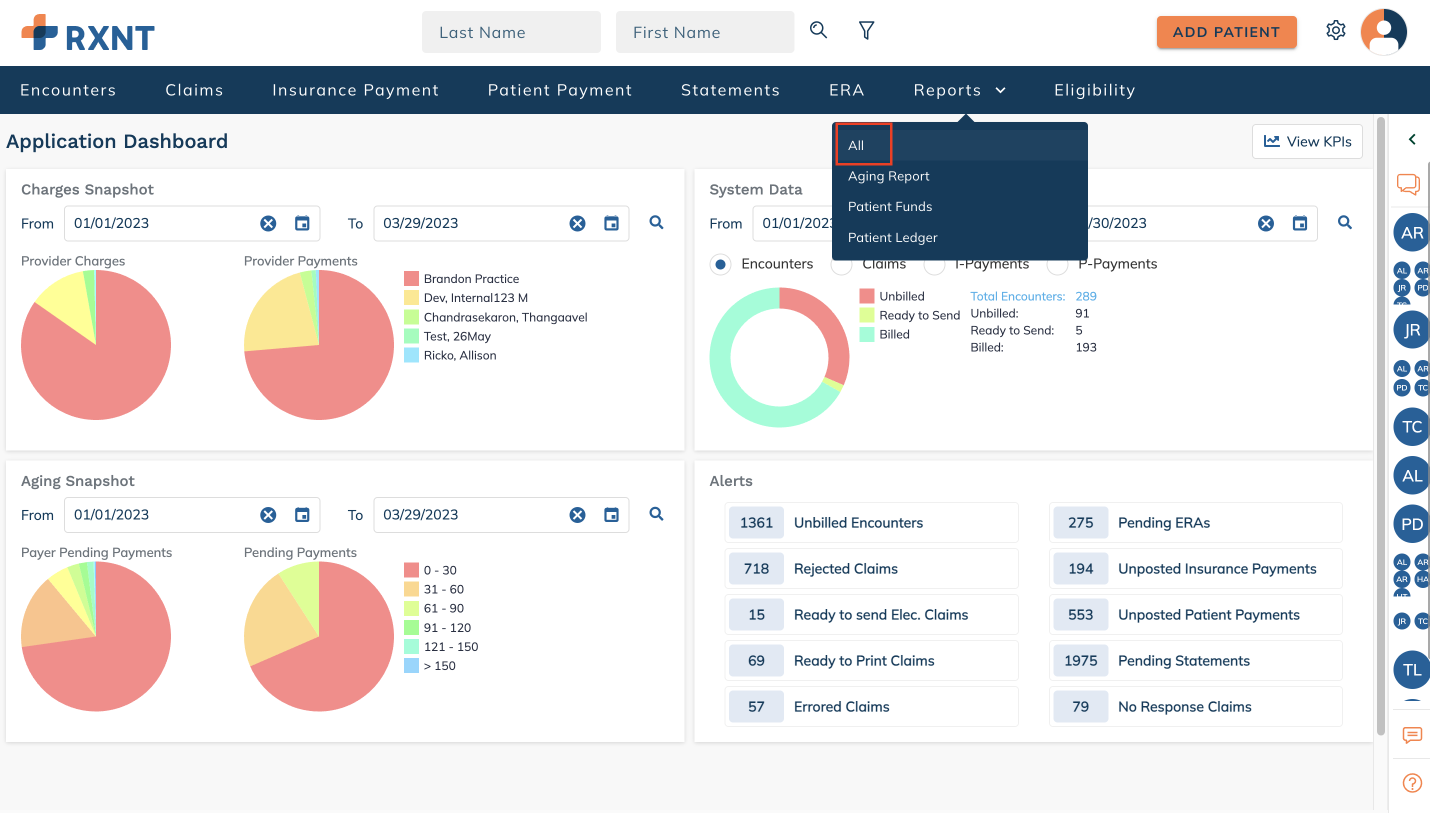Click the View KPIs button
The height and width of the screenshot is (813, 1430).
pyautogui.click(x=1306, y=141)
